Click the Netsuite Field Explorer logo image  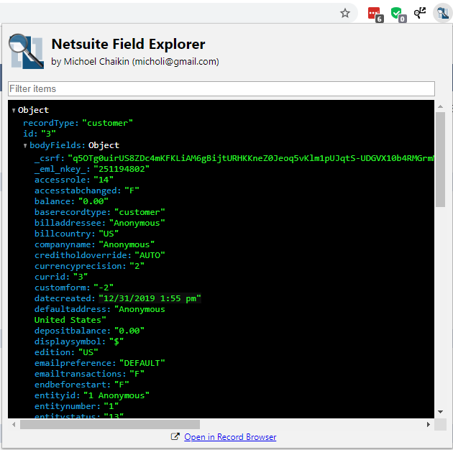pos(26,52)
